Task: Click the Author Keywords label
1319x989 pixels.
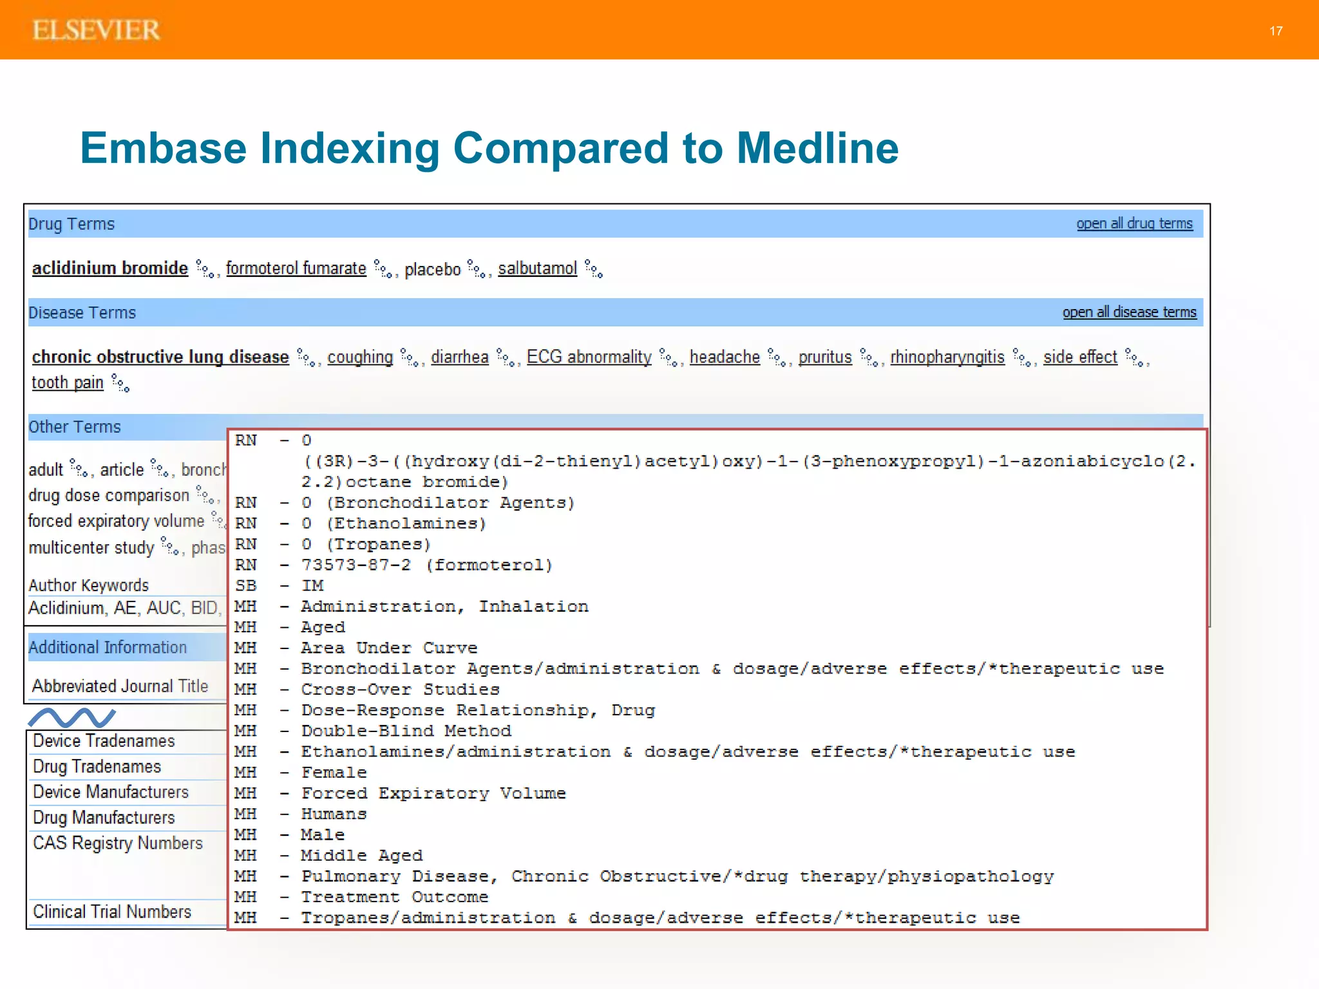Action: pyautogui.click(x=89, y=585)
